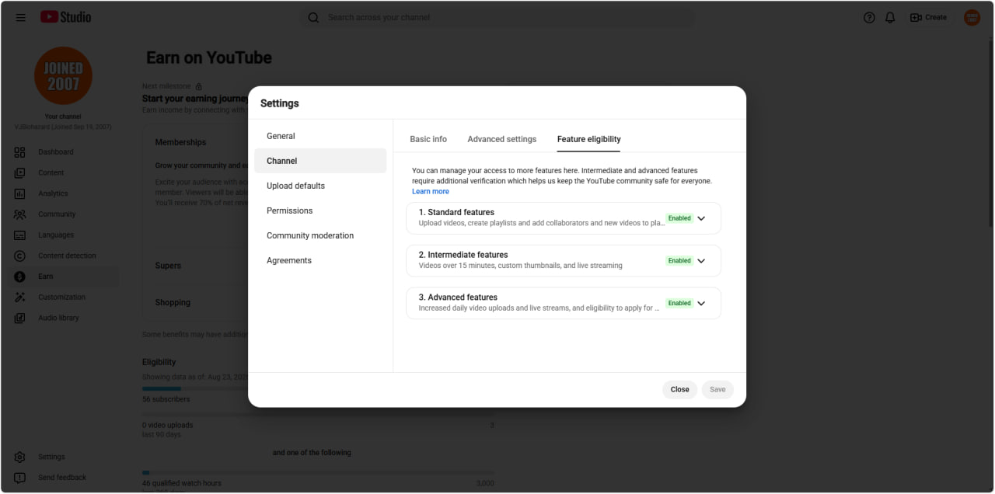
Task: Click Enabled badge on Standard features
Action: 679,218
